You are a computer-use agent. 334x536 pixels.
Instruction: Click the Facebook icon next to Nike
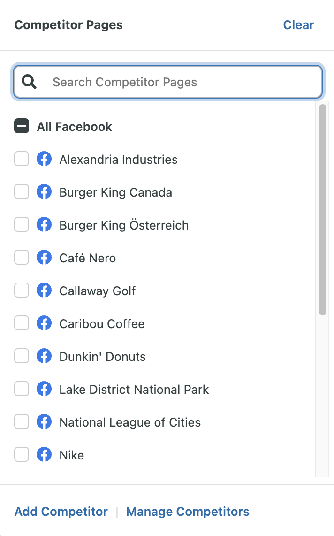pyautogui.click(x=44, y=454)
